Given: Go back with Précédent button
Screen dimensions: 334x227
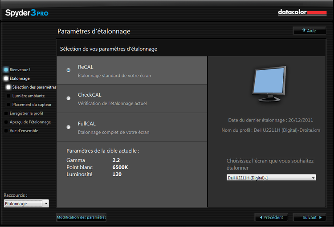Looking at the screenshot, I should point(271,218).
